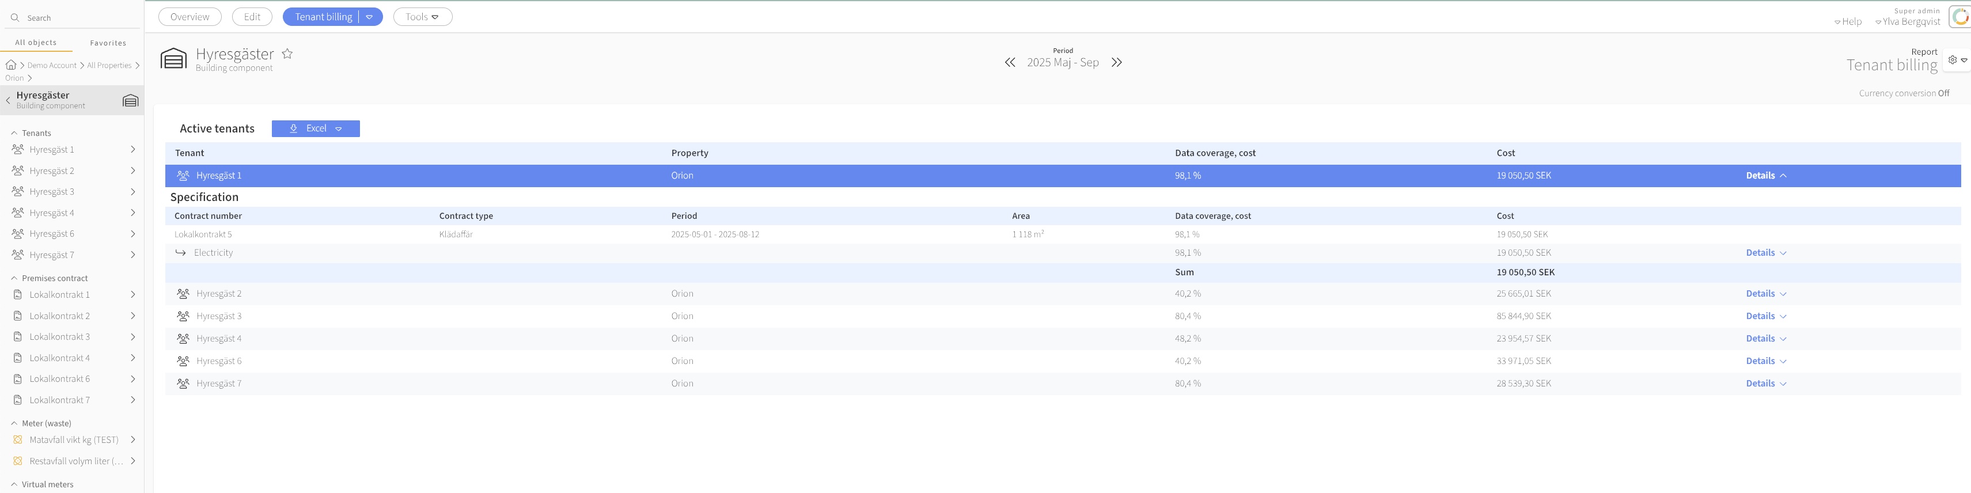Open the Tools dropdown menu

(422, 17)
